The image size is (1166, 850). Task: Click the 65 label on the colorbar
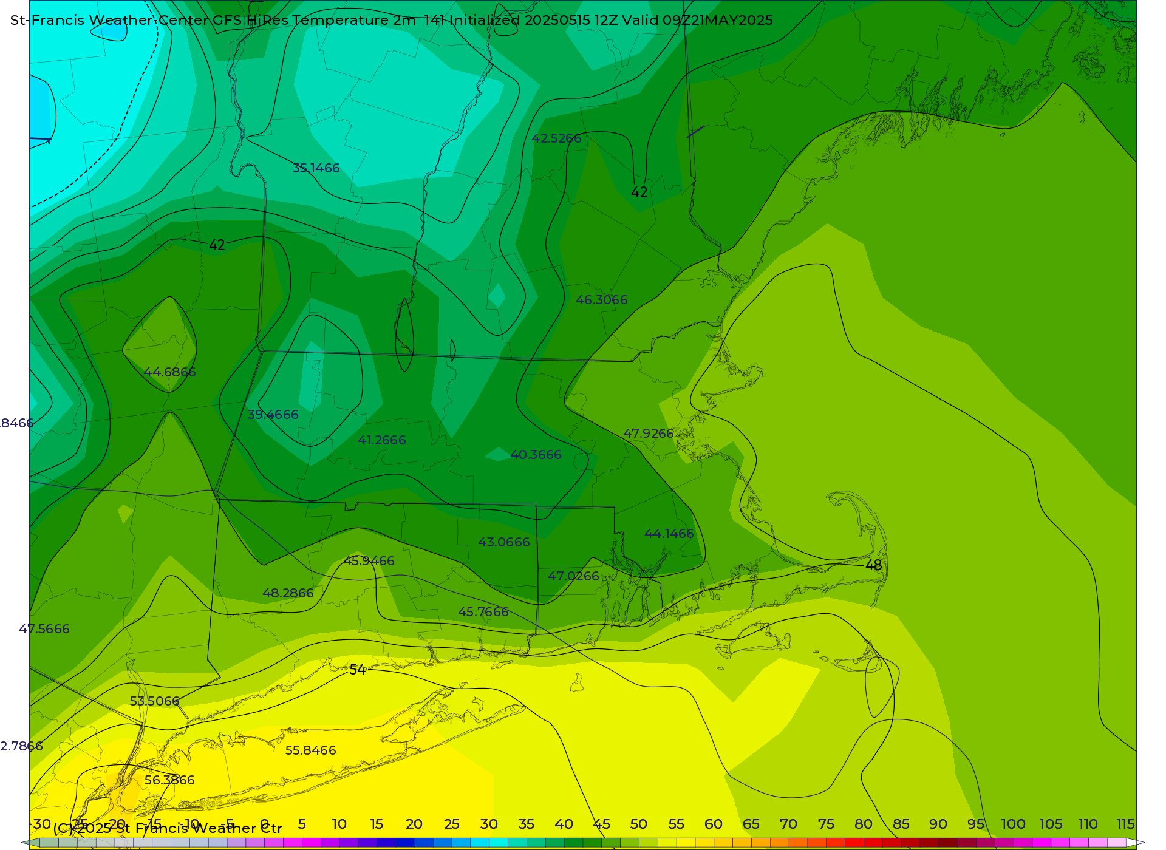point(751,824)
